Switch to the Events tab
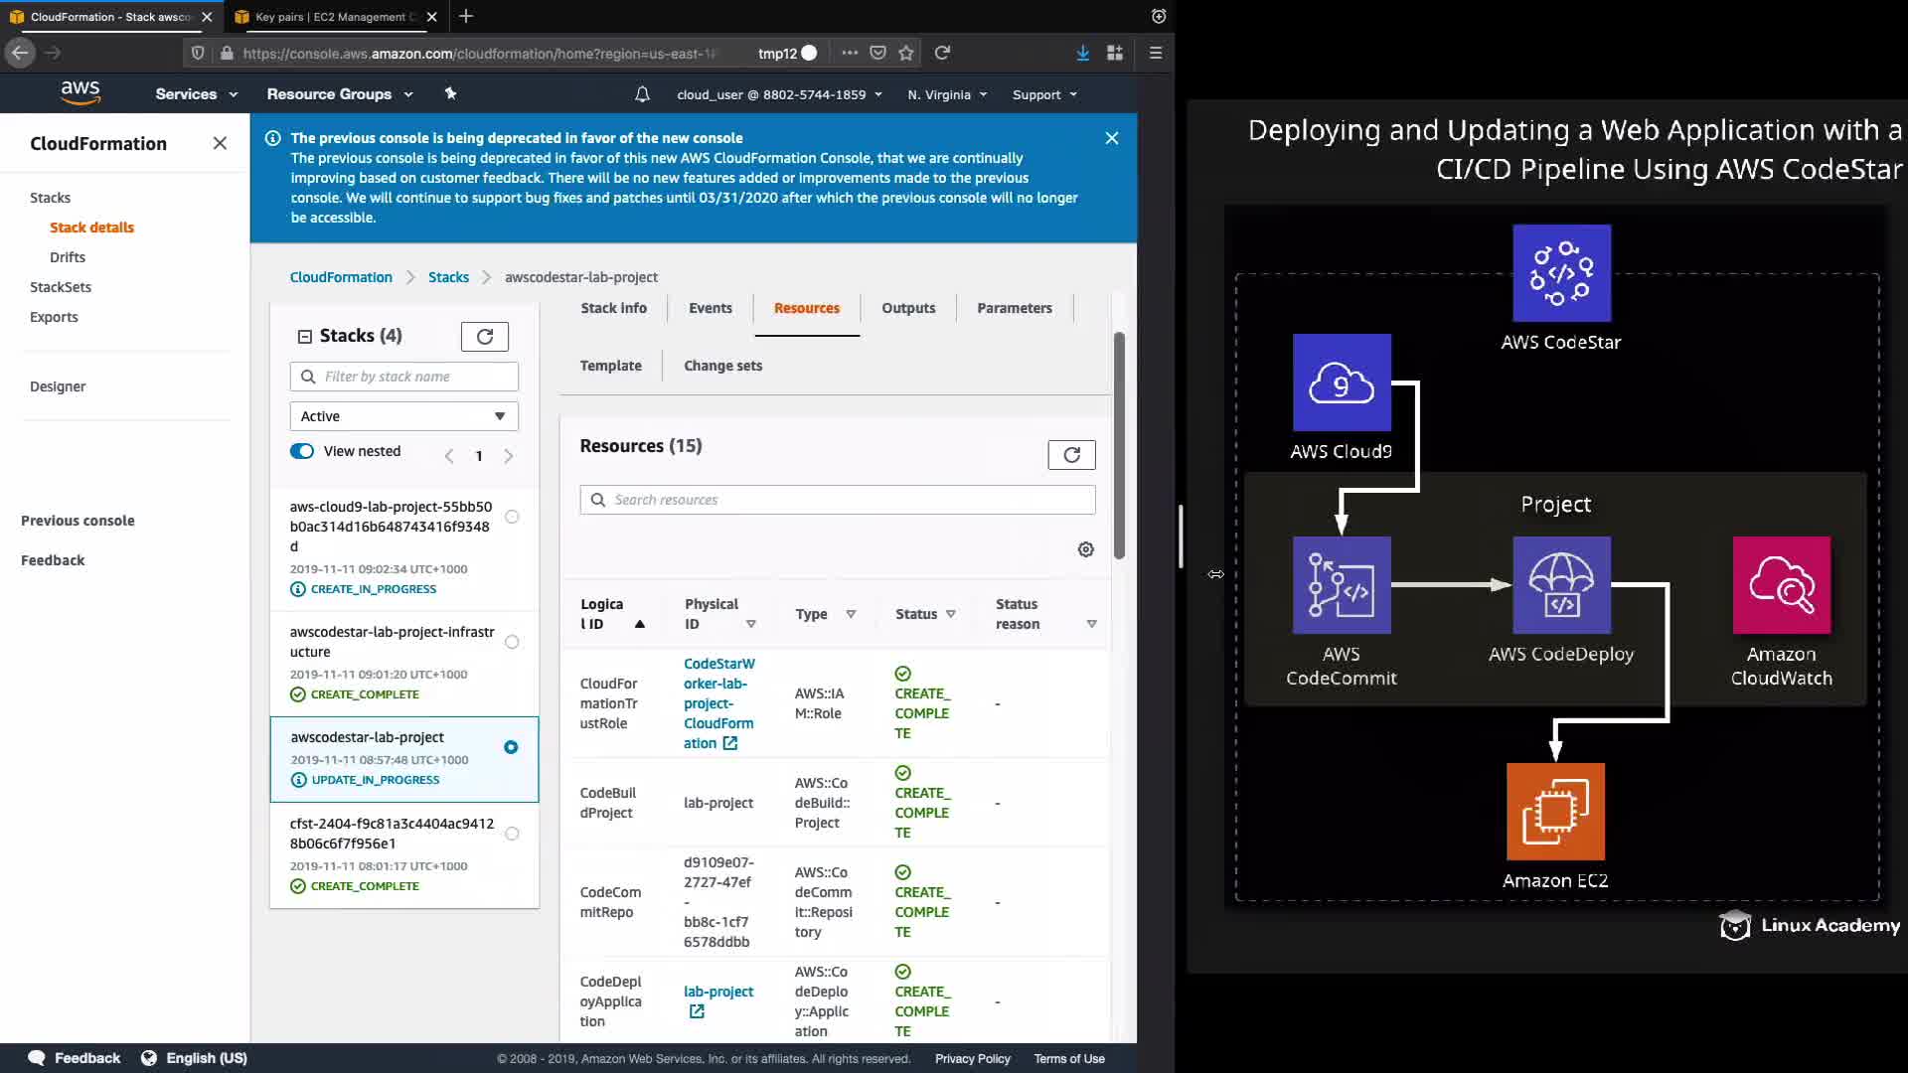The width and height of the screenshot is (1908, 1073). (x=710, y=308)
